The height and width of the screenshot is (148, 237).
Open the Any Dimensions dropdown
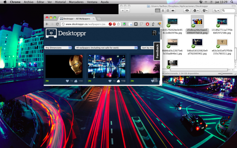pos(58,48)
